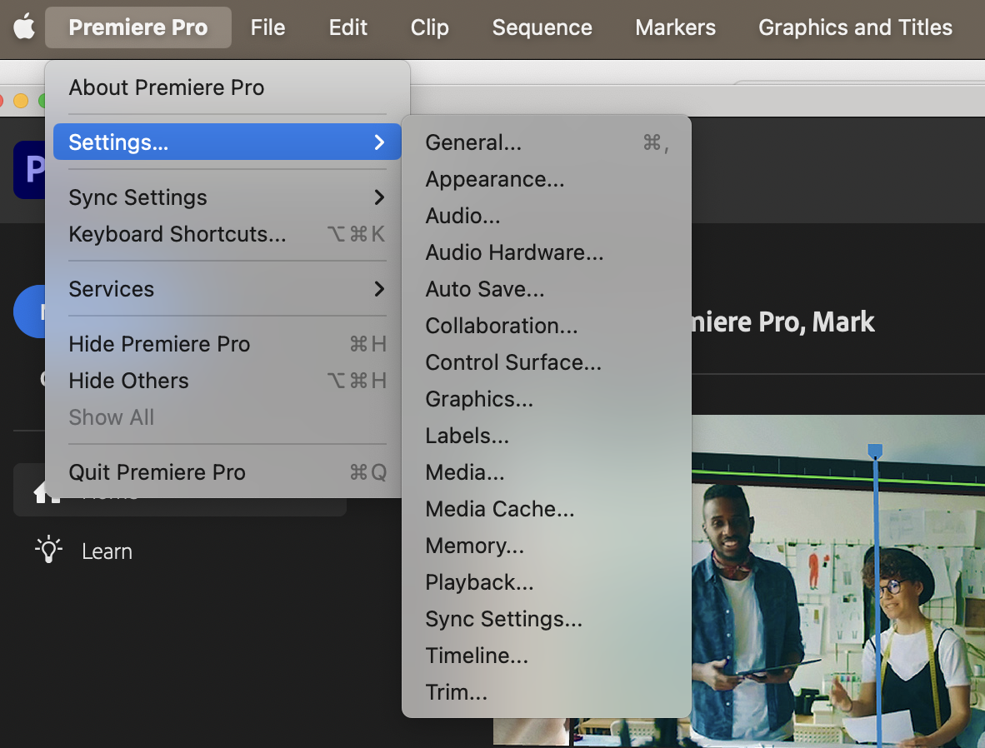Expand the Sync Settings submenu
Viewport: 985px width, 748px height.
[137, 197]
